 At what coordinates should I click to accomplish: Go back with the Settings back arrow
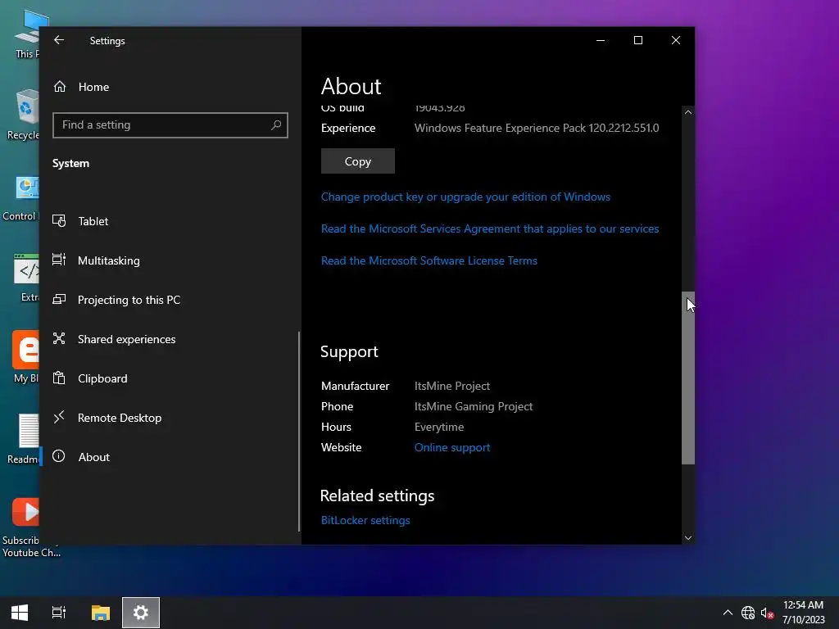click(59, 40)
